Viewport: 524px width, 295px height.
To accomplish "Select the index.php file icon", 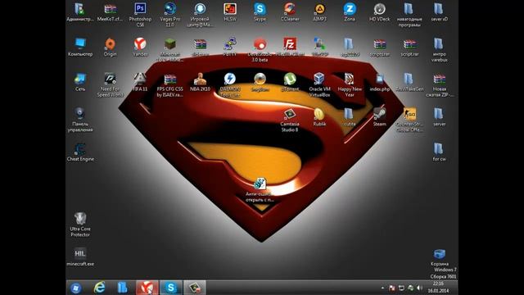I will [x=380, y=79].
